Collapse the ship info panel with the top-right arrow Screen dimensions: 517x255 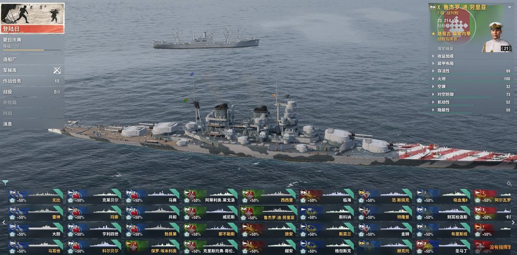[510, 7]
